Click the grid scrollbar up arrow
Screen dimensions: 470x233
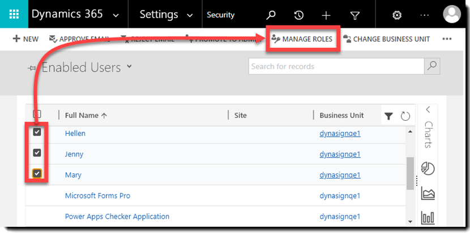(410, 131)
